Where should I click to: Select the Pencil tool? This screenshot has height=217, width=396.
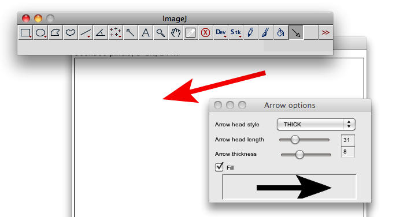(x=250, y=32)
